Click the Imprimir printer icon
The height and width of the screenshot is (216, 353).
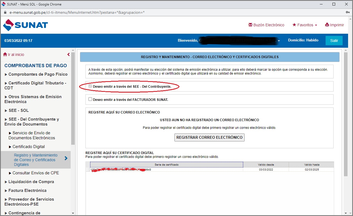(x=327, y=25)
